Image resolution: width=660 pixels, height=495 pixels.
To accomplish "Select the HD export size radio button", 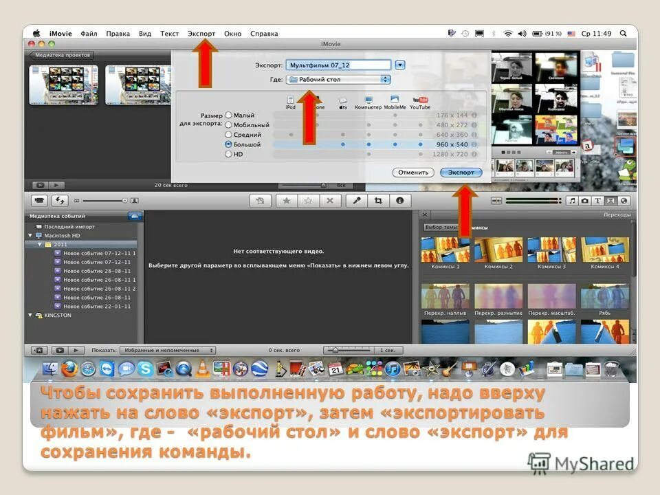I will pyautogui.click(x=229, y=154).
